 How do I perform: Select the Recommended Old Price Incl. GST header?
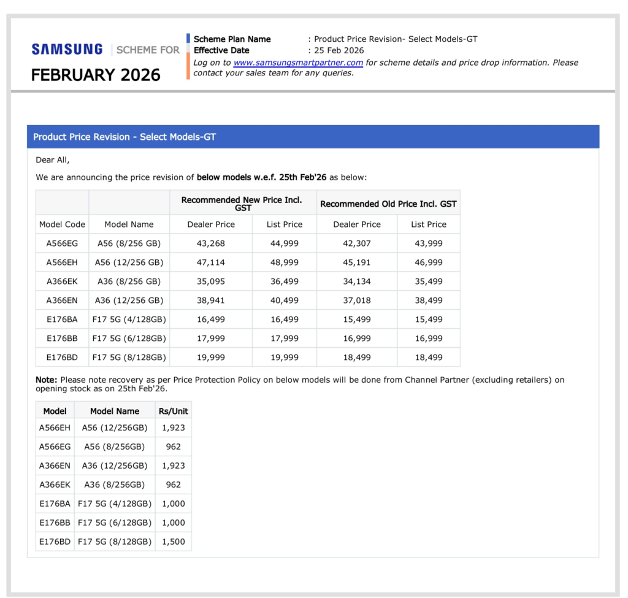(x=388, y=204)
